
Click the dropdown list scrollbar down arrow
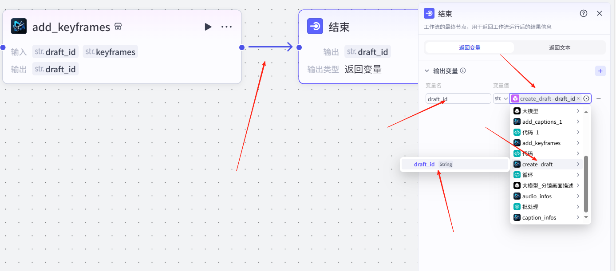tap(586, 217)
